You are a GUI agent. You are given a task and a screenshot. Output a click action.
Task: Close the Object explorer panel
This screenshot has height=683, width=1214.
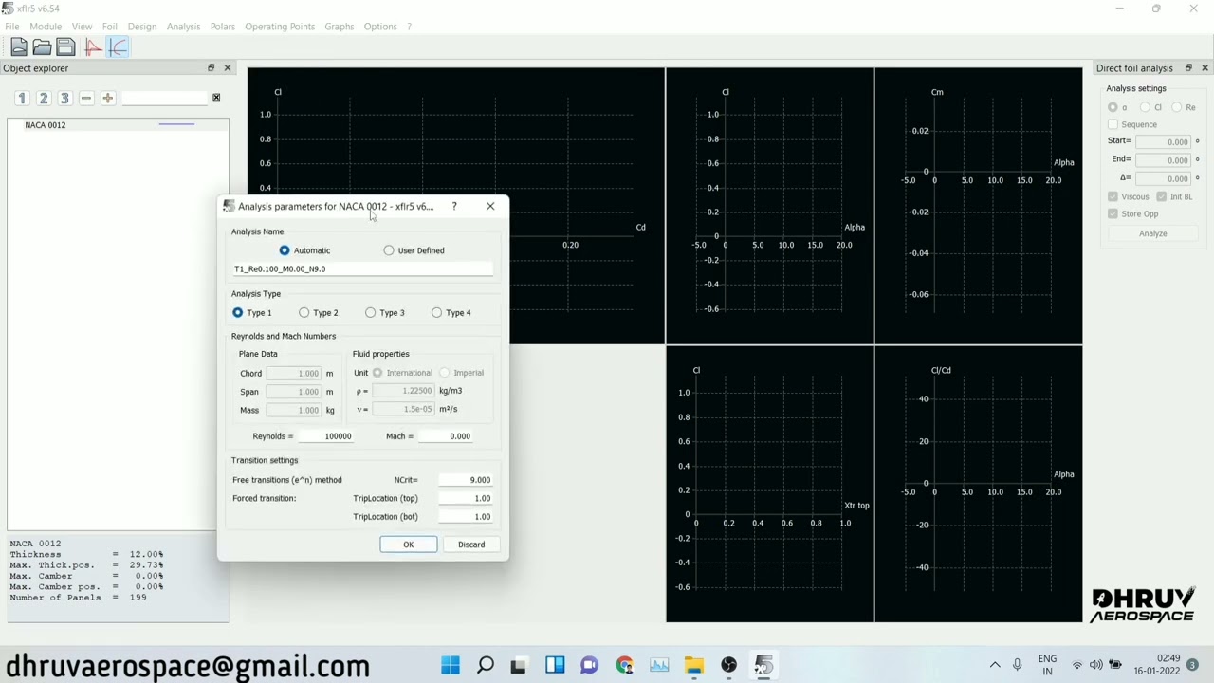(227, 68)
